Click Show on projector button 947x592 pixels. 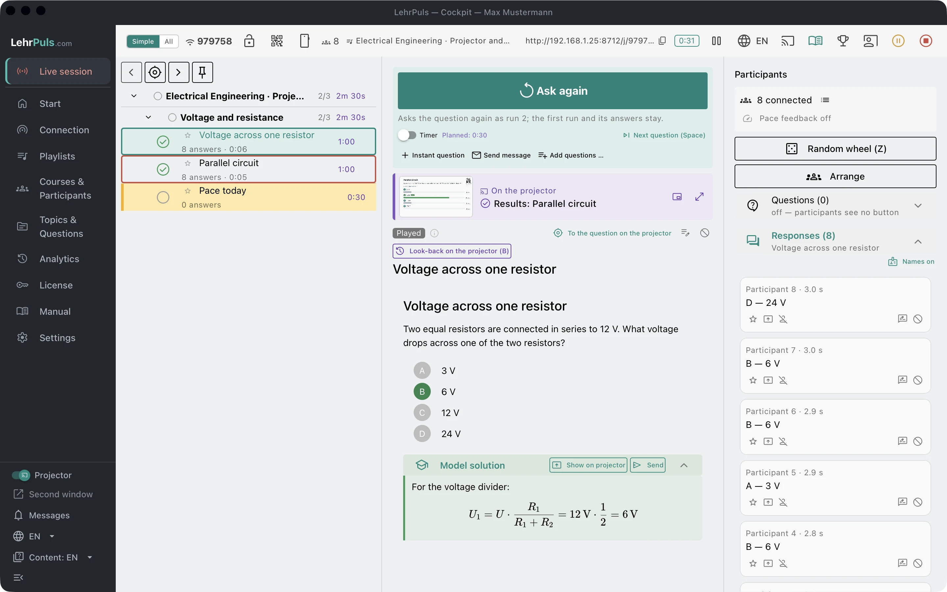pyautogui.click(x=588, y=465)
